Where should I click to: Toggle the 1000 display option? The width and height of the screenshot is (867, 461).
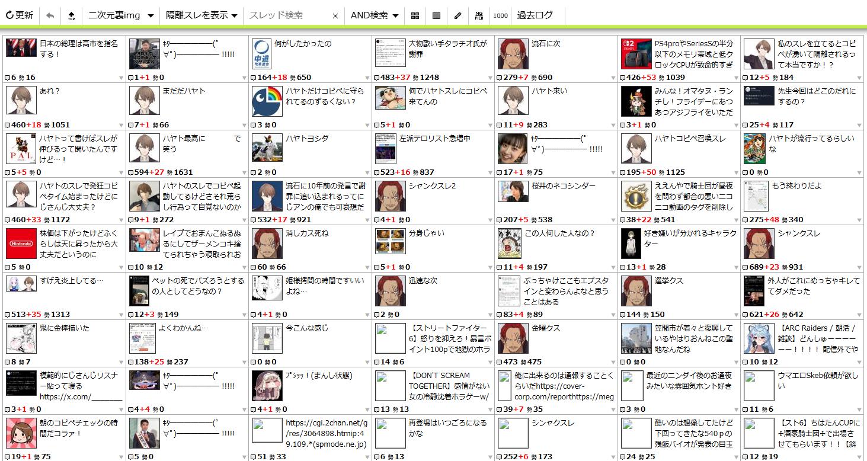[500, 16]
